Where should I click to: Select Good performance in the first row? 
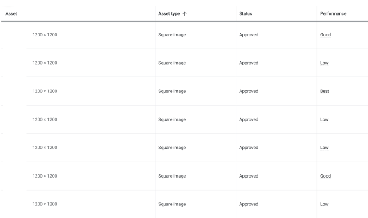[x=325, y=35]
